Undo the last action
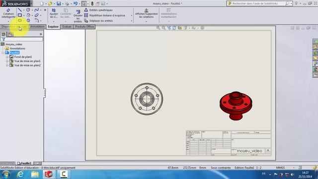Viewport: 318px width, 179px height. (x=76, y=3)
